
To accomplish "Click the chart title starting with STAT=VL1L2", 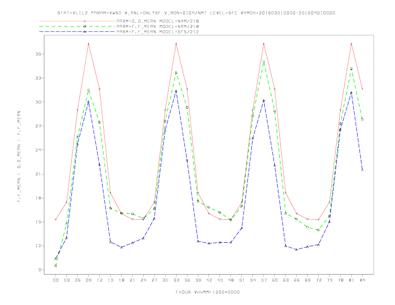I will [196, 13].
